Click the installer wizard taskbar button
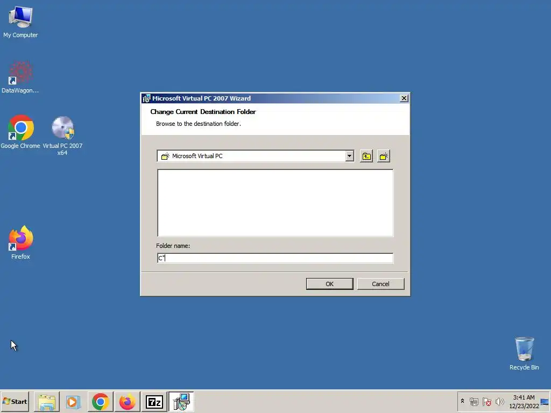Image resolution: width=551 pixels, height=413 pixels. 181,401
